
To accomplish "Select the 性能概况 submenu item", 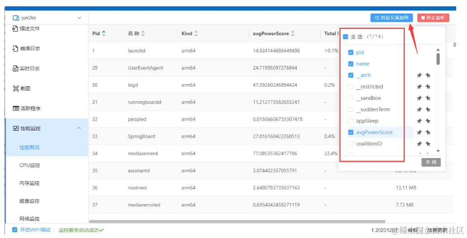I will [x=29, y=147].
